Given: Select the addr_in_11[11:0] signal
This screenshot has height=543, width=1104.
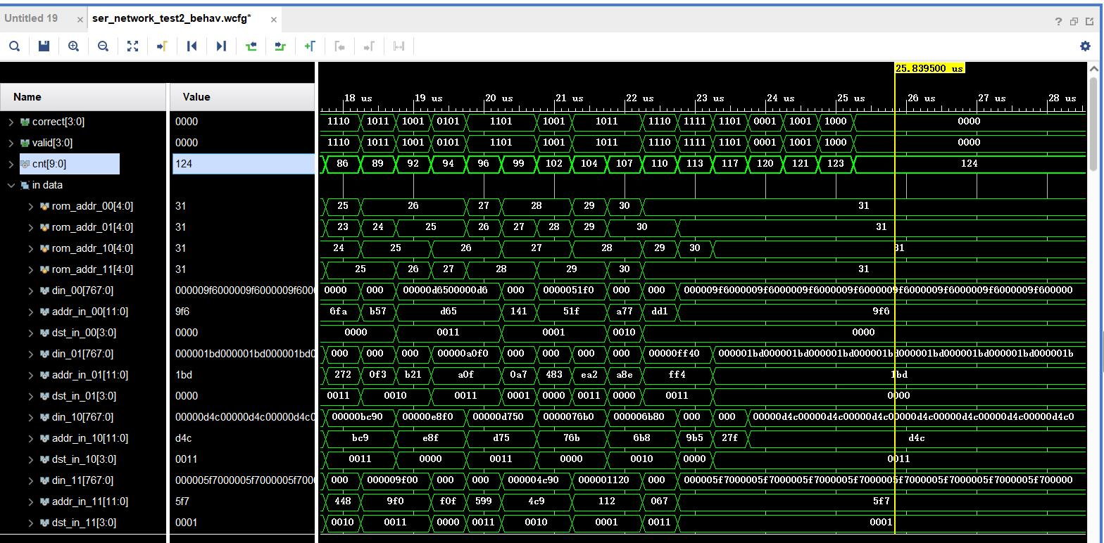Looking at the screenshot, I should (90, 502).
